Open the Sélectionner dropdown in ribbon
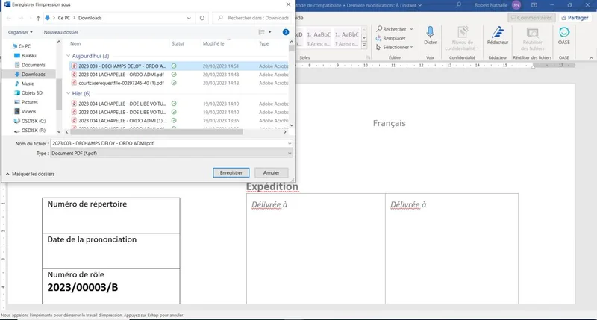The height and width of the screenshot is (320, 597). coord(397,47)
